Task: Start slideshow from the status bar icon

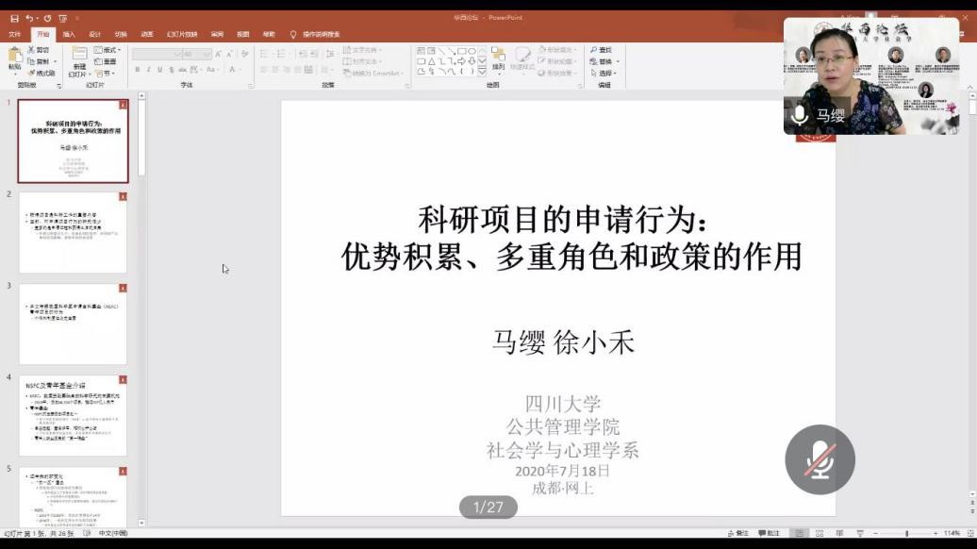Action: [858, 534]
